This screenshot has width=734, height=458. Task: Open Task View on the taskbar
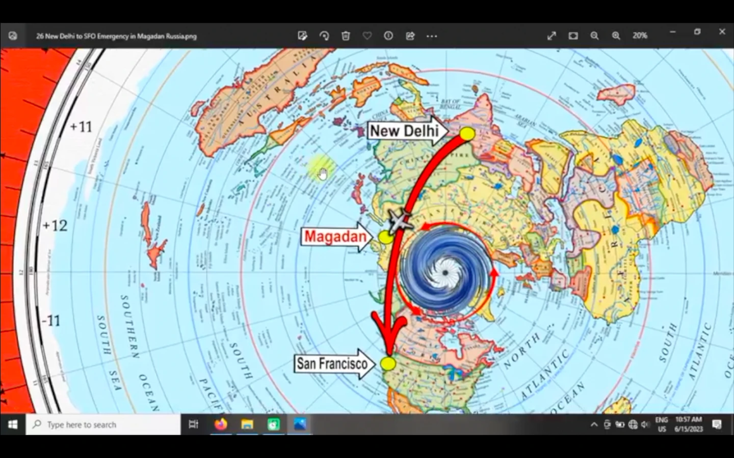pyautogui.click(x=194, y=424)
